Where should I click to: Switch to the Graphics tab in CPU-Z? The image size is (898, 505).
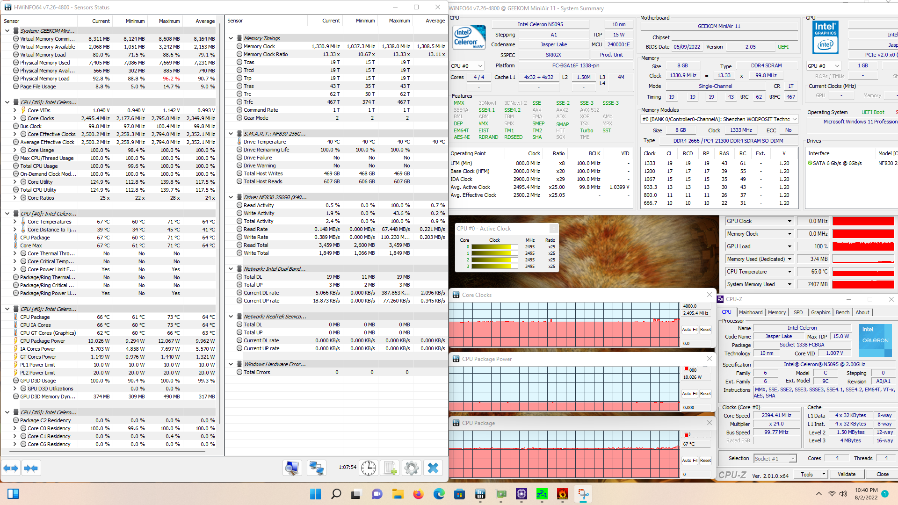click(x=820, y=312)
